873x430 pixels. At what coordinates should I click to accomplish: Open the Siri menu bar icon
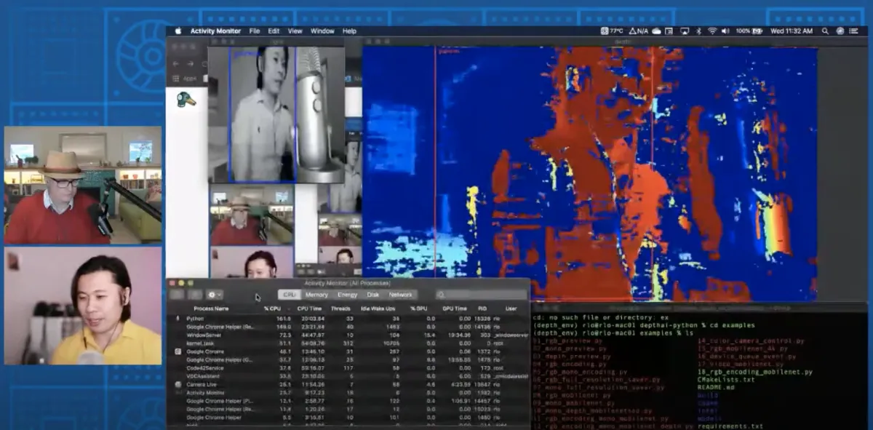point(840,31)
